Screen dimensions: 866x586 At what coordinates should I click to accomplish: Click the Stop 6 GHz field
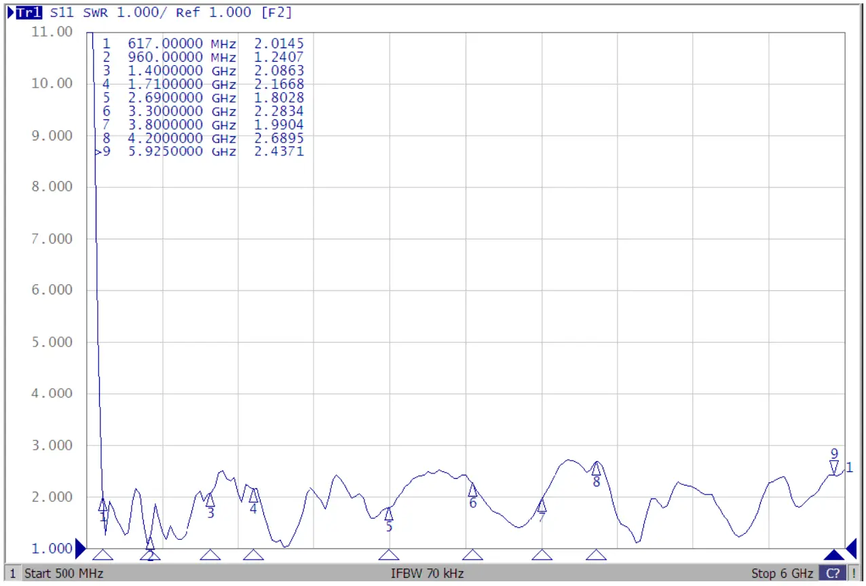click(x=782, y=574)
